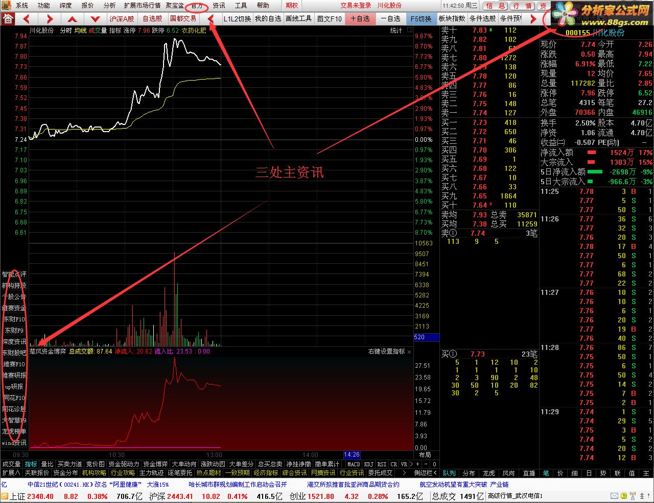Select the 量比 indicator tab
This screenshot has width=654, height=503.
(47, 464)
